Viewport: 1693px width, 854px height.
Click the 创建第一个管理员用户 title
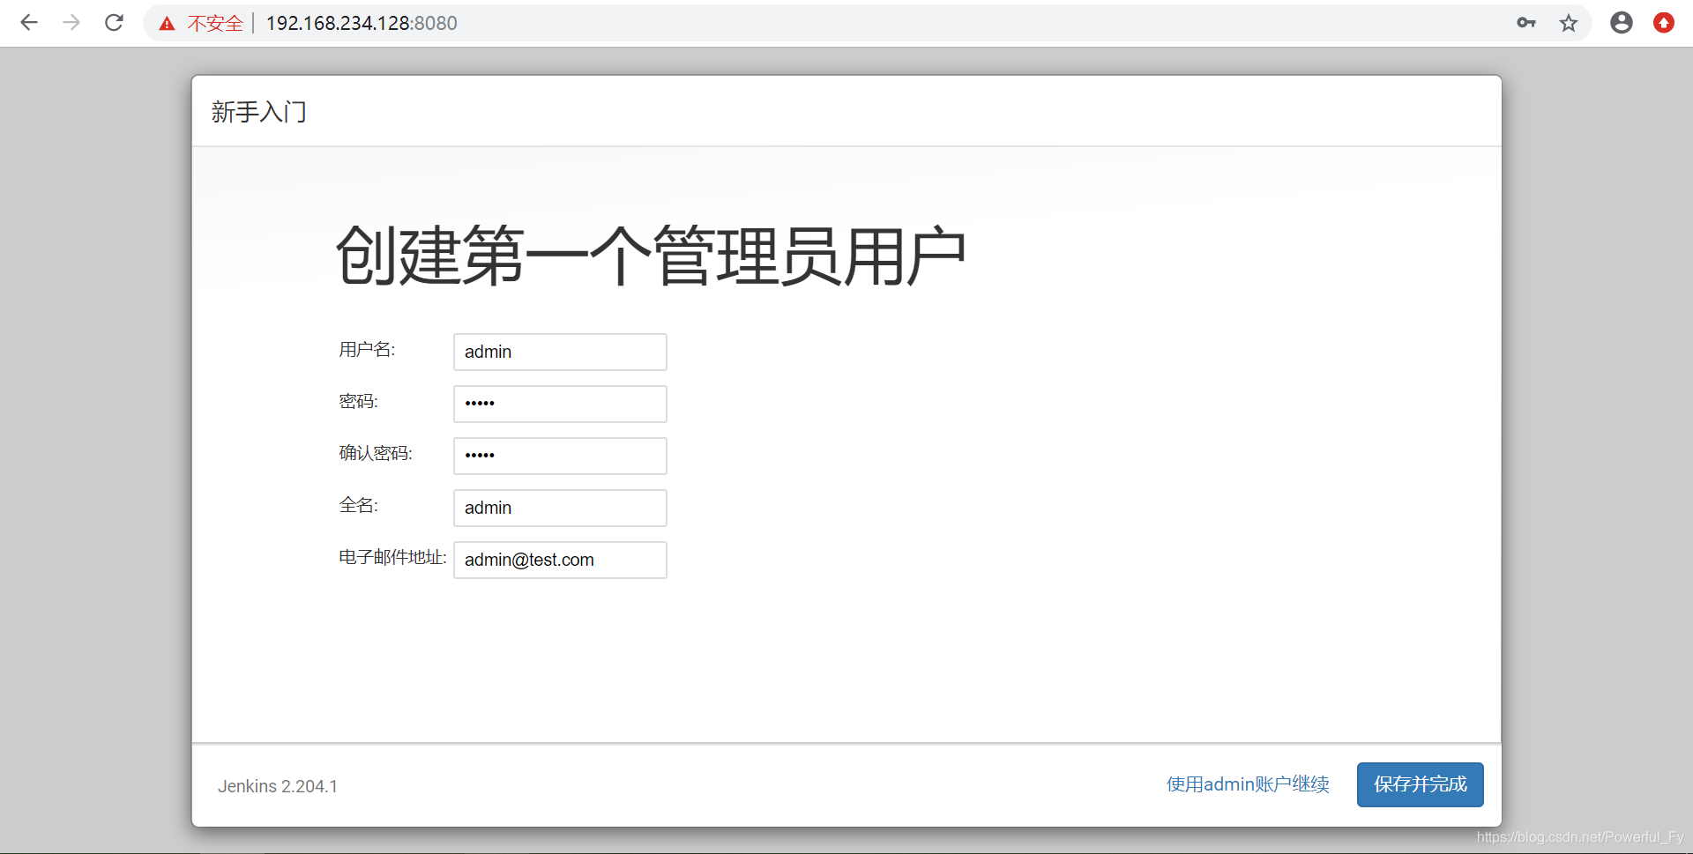coord(650,256)
